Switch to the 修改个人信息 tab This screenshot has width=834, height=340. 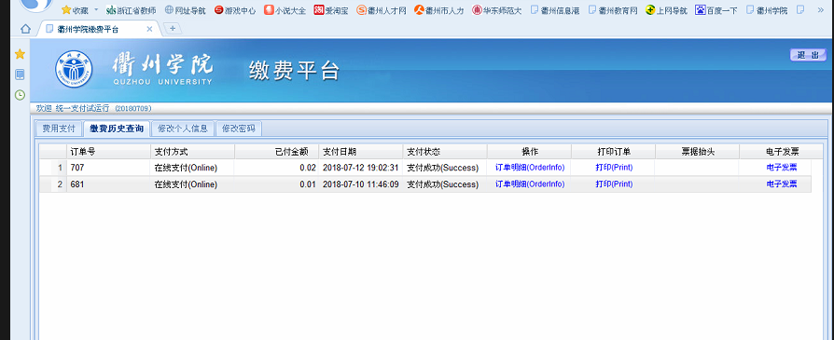click(183, 129)
